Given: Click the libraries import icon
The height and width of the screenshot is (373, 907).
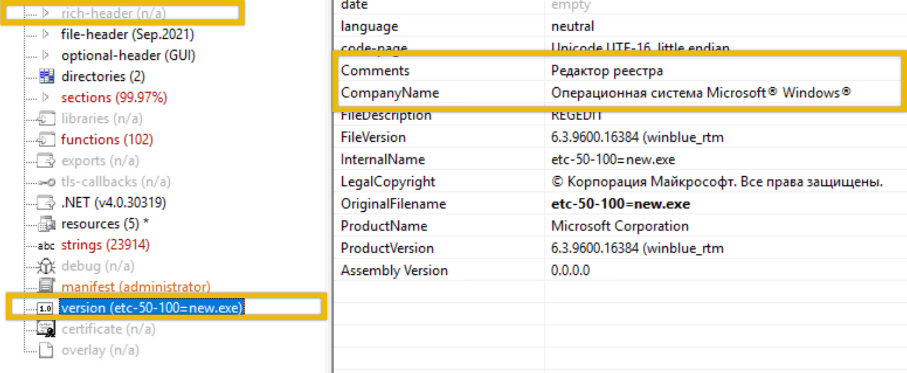Looking at the screenshot, I should 46,119.
